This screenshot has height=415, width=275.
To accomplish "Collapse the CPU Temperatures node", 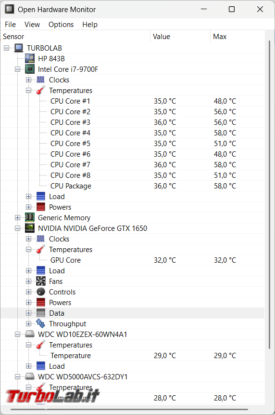I will click(29, 90).
